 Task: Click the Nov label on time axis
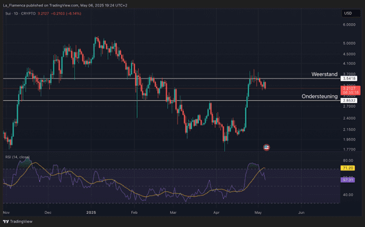pyautogui.click(x=6, y=212)
